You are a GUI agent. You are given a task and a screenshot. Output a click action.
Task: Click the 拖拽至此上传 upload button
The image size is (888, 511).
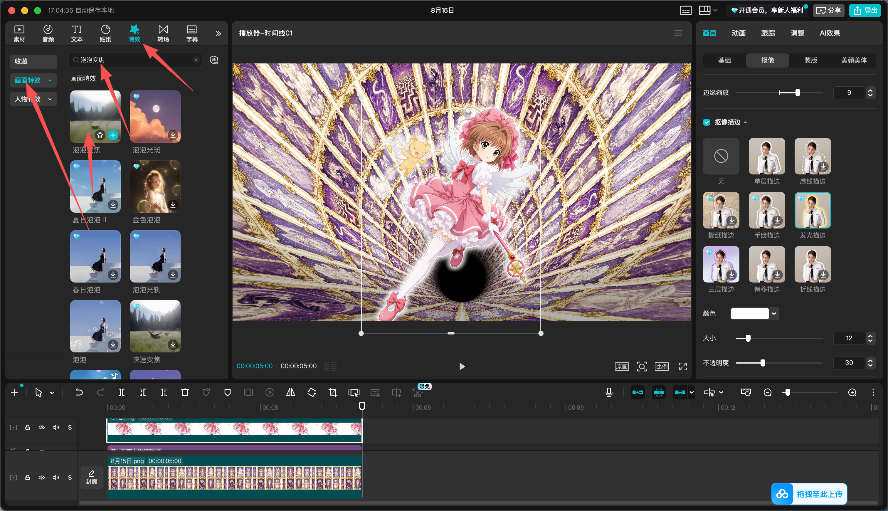[809, 494]
